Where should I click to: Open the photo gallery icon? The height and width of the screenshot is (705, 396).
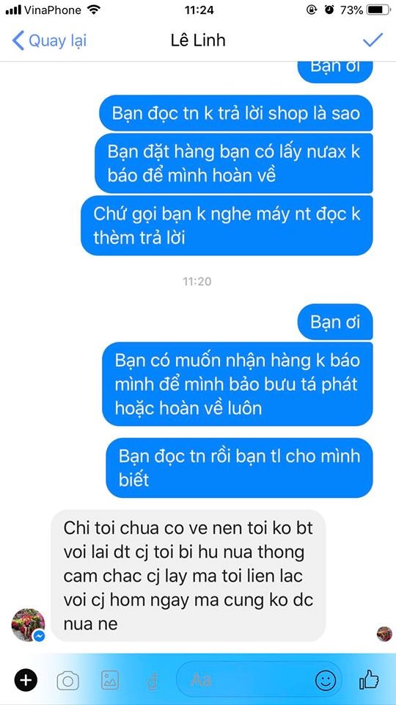point(110,680)
